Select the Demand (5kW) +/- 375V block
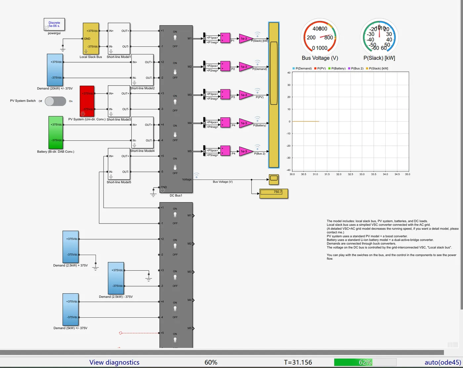This screenshot has height=368, width=463. tap(70, 309)
